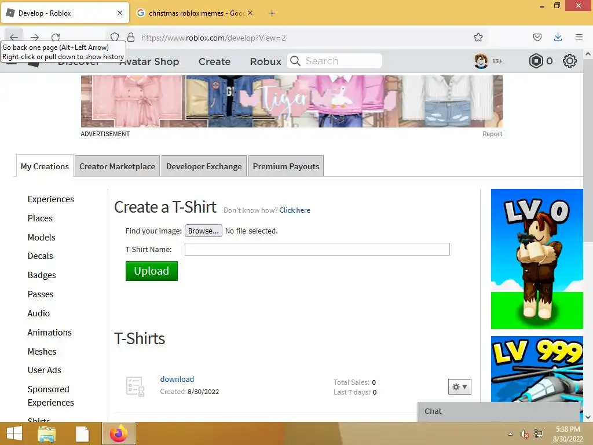Open the Robux balance icon
This screenshot has width=593, height=445.
pyautogui.click(x=536, y=61)
